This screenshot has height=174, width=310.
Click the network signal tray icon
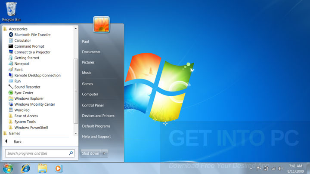click(273, 168)
